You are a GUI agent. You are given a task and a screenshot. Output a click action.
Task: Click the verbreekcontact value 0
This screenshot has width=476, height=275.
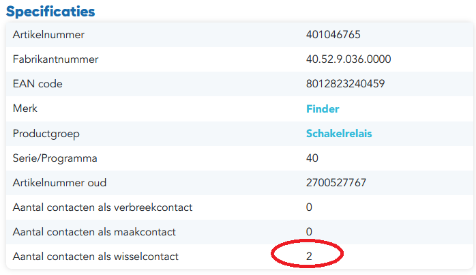point(309,207)
